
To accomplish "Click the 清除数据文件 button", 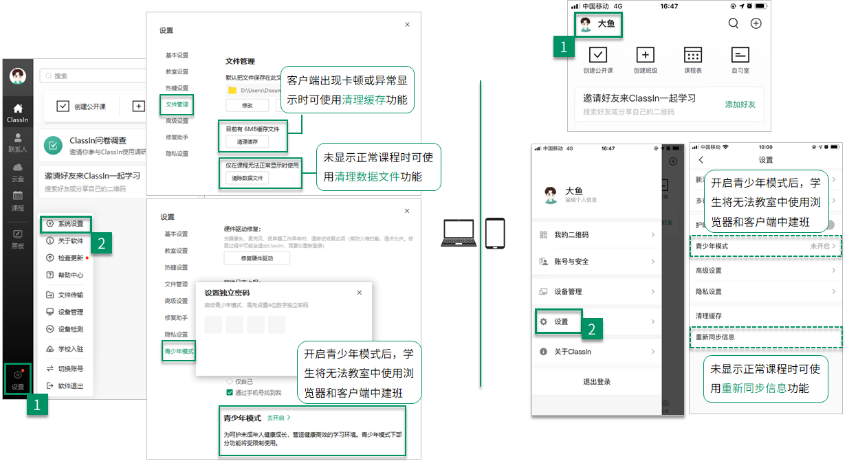I will [x=247, y=179].
